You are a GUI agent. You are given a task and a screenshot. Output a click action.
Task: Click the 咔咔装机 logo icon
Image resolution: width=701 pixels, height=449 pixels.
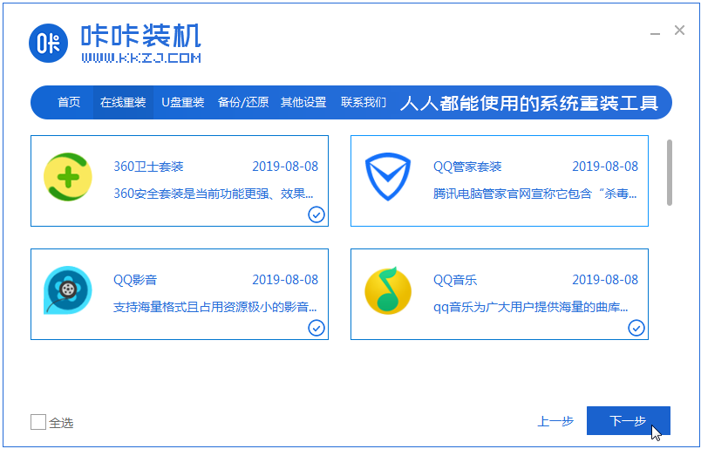coord(49,44)
